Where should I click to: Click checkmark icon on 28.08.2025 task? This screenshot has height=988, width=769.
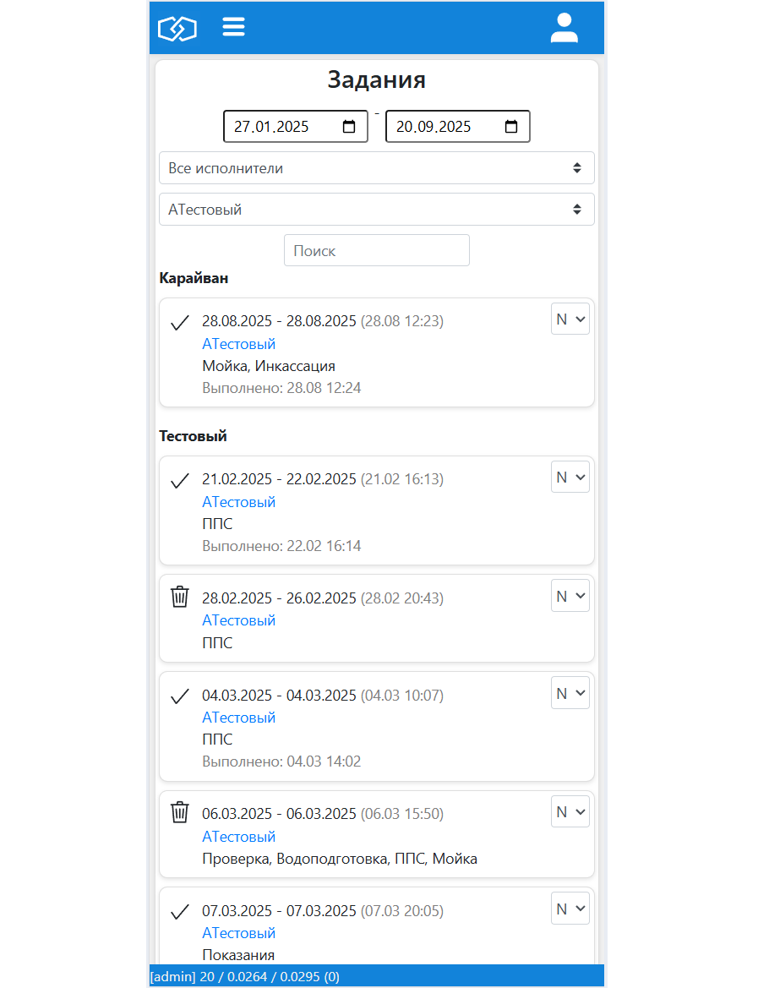pyautogui.click(x=179, y=323)
